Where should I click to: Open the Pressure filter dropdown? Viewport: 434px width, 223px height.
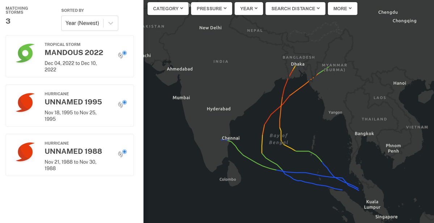point(211,9)
